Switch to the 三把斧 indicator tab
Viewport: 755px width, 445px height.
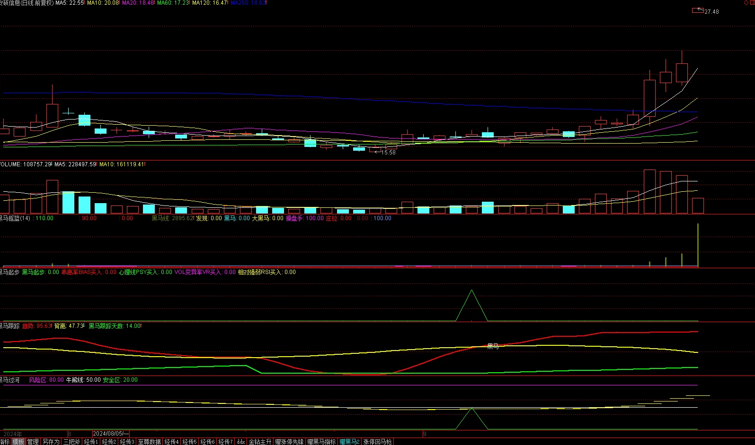pos(72,442)
